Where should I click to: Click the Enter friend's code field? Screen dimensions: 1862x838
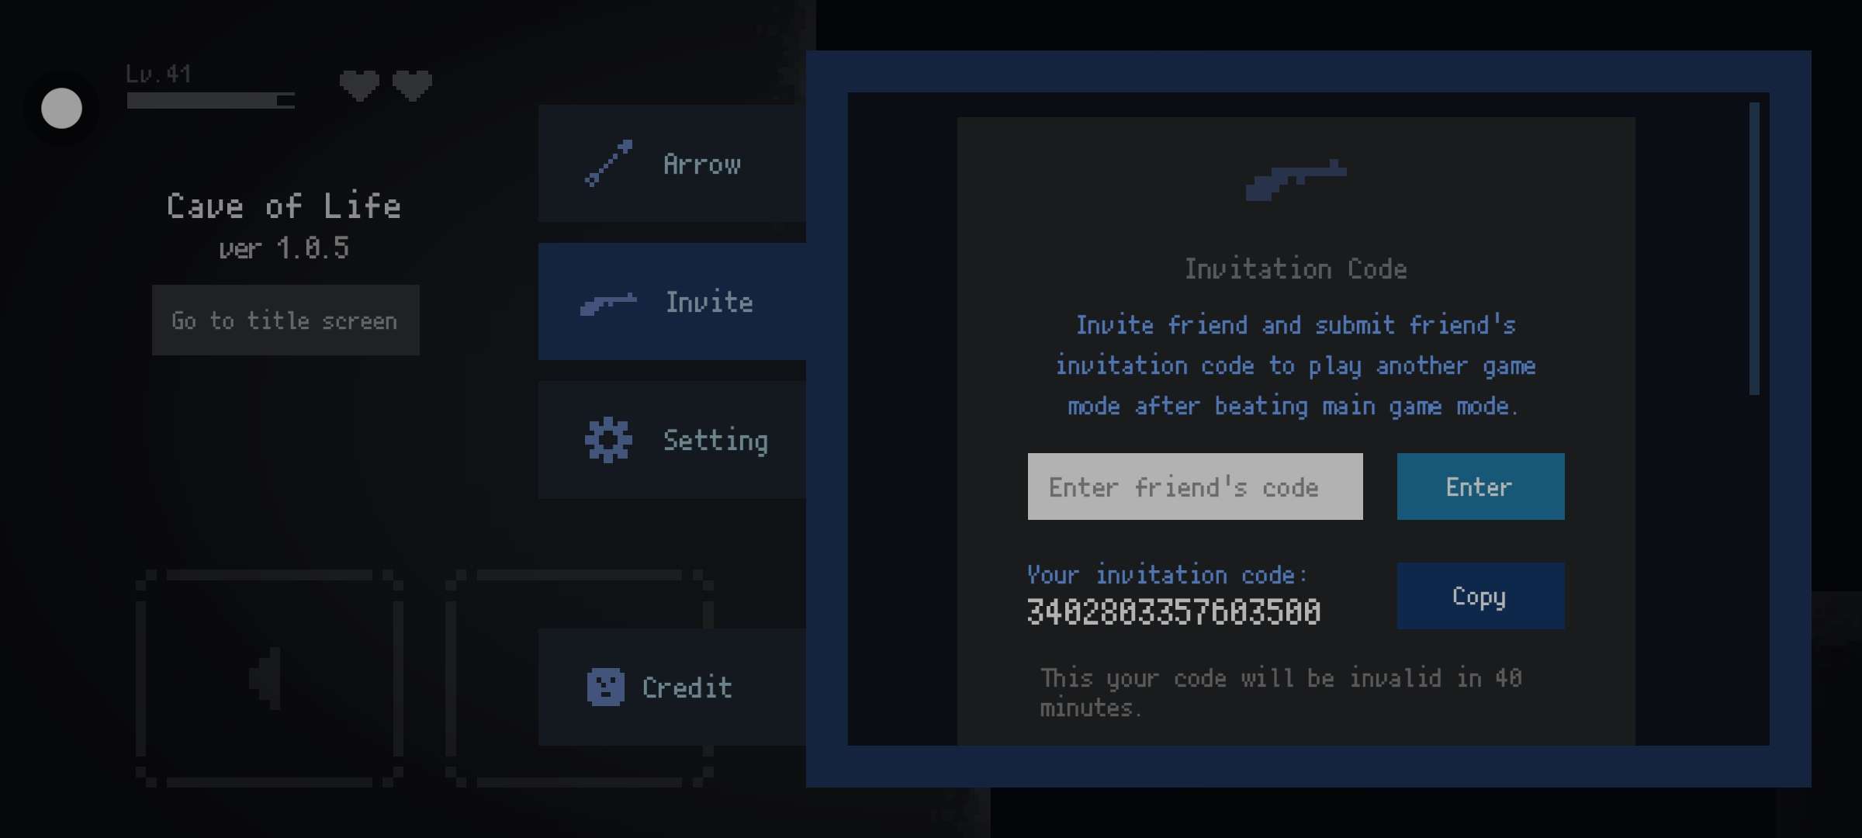point(1195,487)
